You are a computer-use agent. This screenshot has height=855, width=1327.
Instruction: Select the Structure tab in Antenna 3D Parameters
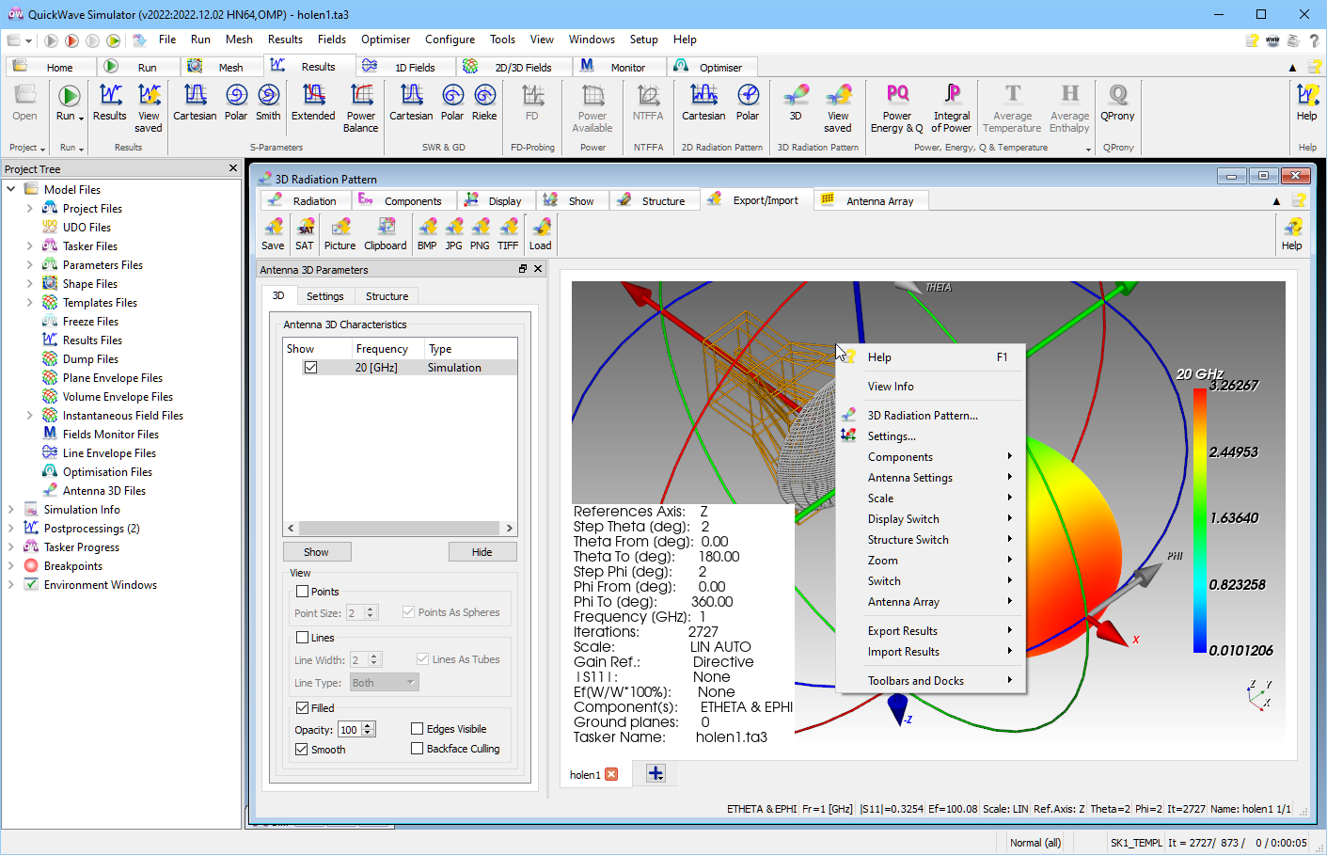(x=387, y=296)
